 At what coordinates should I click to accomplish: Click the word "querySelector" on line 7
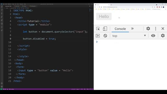[x=64, y=32]
